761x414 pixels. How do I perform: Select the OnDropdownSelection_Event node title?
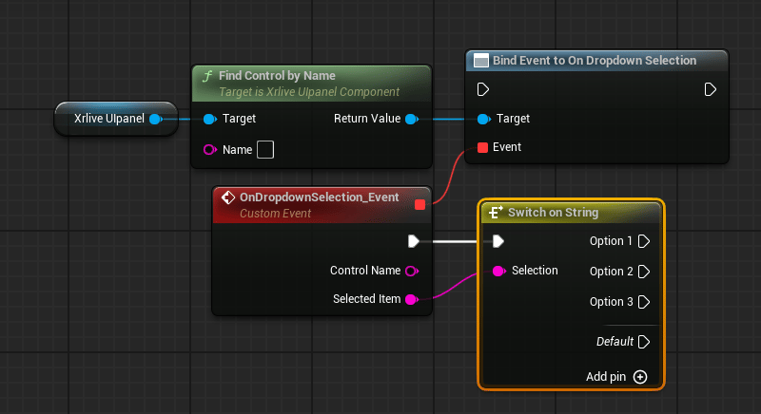320,198
